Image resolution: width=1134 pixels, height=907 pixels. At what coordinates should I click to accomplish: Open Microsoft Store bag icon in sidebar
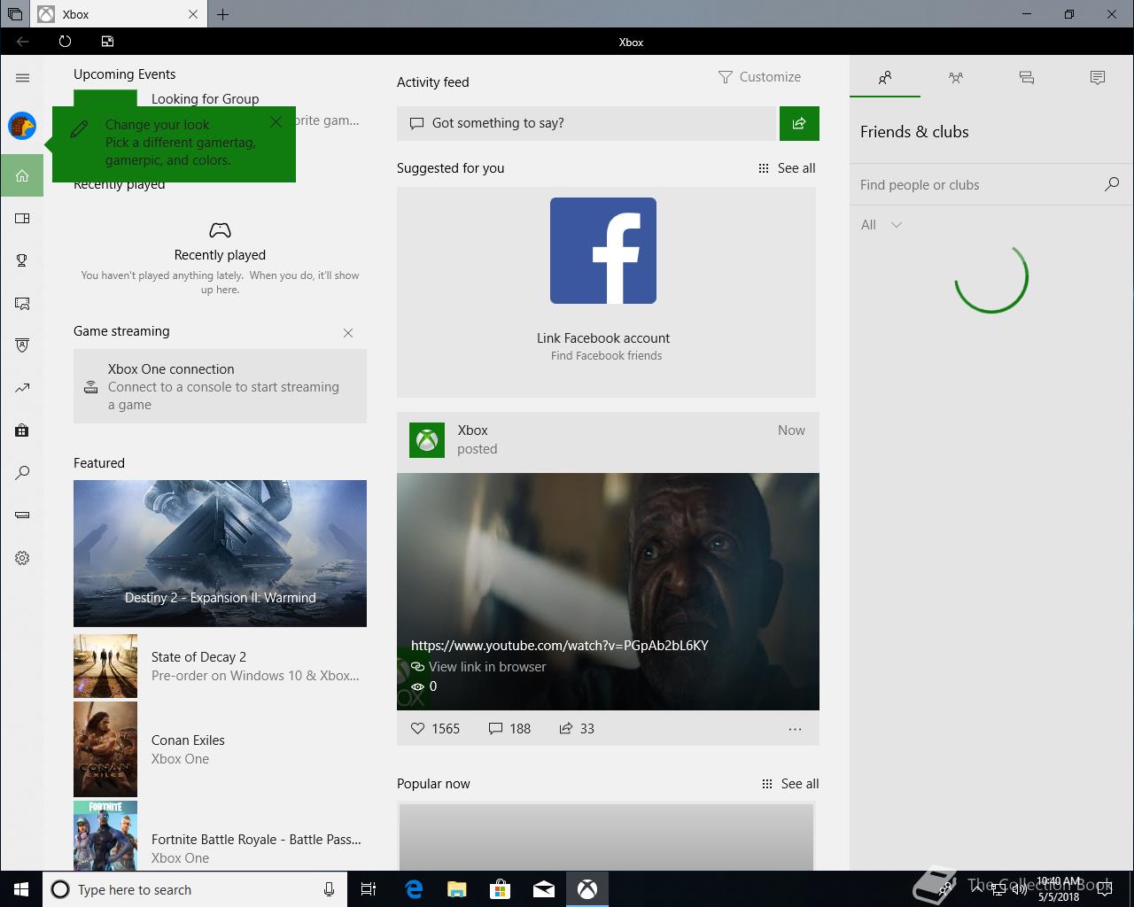[x=22, y=430]
